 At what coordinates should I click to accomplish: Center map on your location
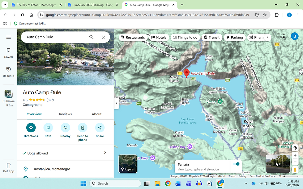tap(295, 148)
